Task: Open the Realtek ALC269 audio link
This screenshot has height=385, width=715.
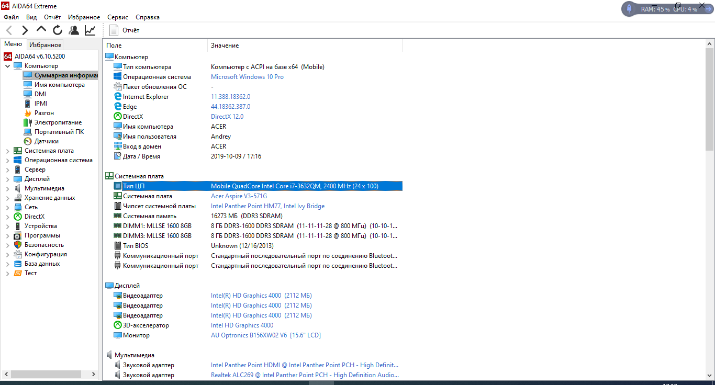Action: [x=305, y=375]
